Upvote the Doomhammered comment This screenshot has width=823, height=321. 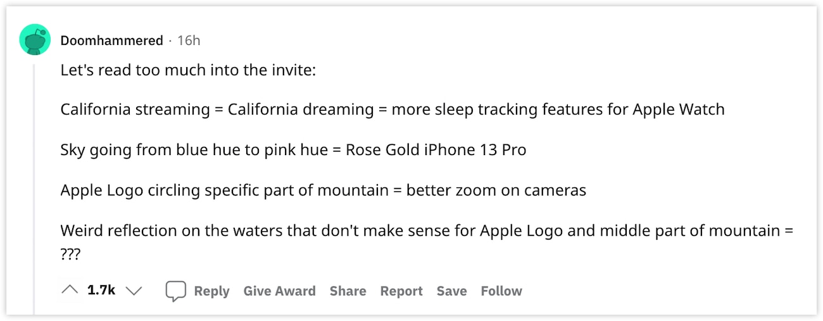(x=70, y=291)
